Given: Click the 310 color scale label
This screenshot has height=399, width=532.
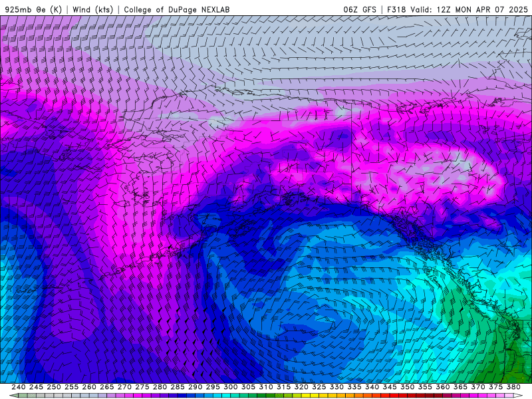Looking at the screenshot, I should [x=265, y=387].
